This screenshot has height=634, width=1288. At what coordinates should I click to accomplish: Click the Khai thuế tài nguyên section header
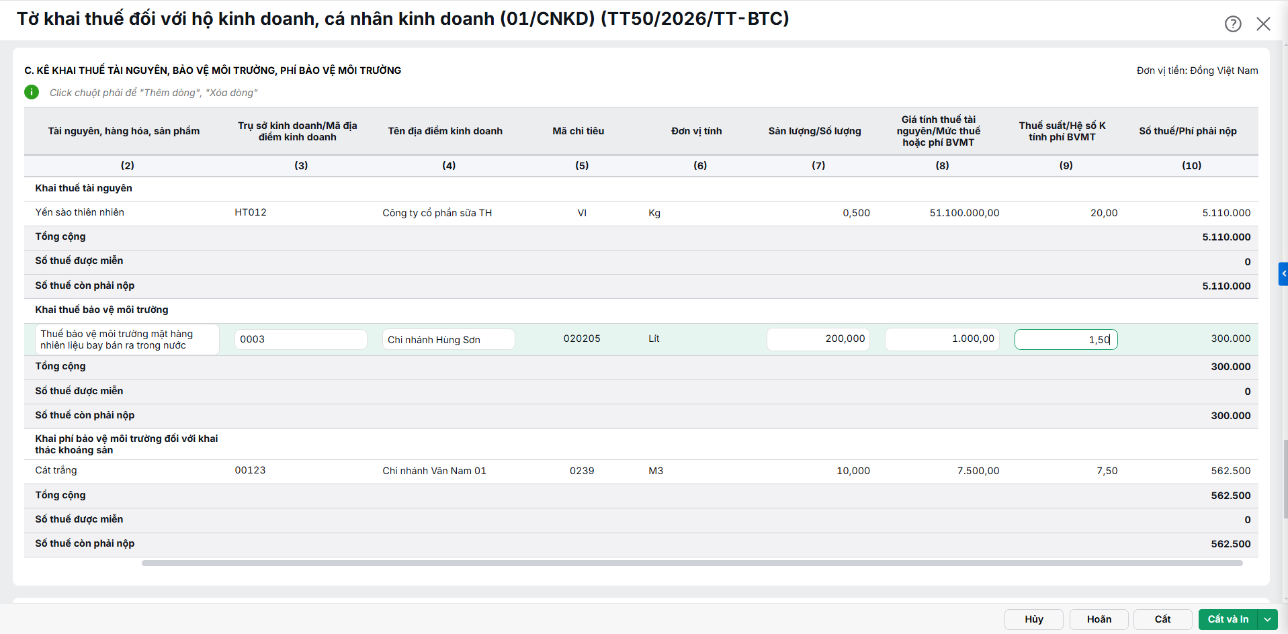(83, 188)
